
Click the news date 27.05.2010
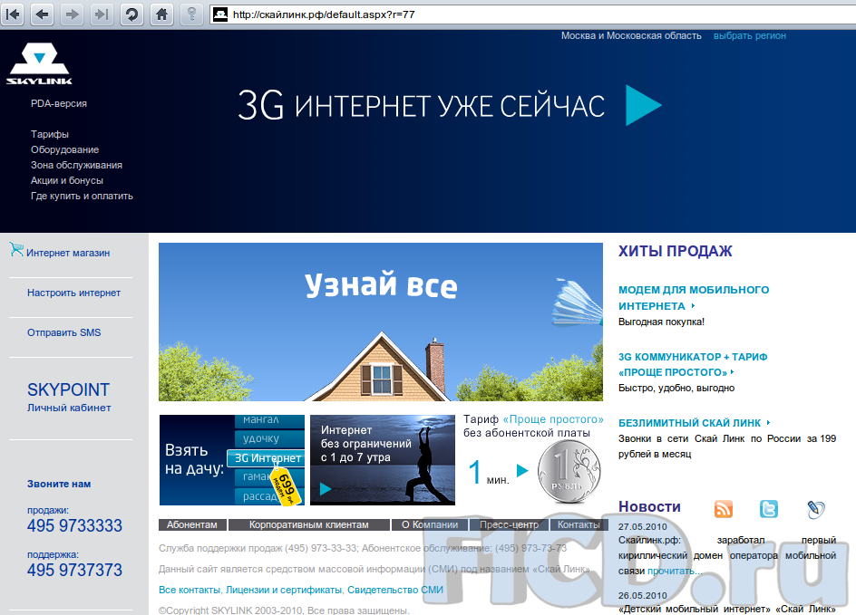click(x=643, y=526)
